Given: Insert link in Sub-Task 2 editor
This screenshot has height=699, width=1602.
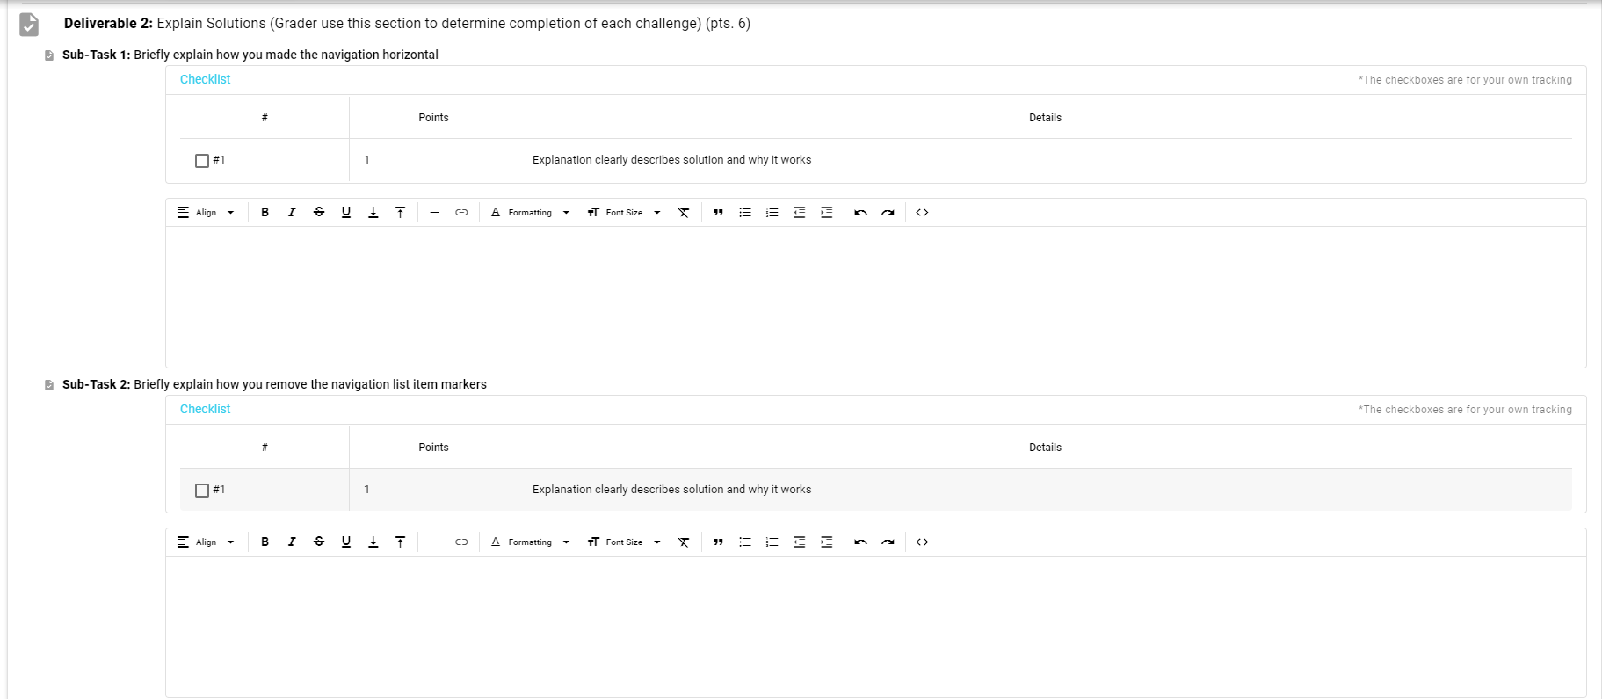Looking at the screenshot, I should 461,542.
